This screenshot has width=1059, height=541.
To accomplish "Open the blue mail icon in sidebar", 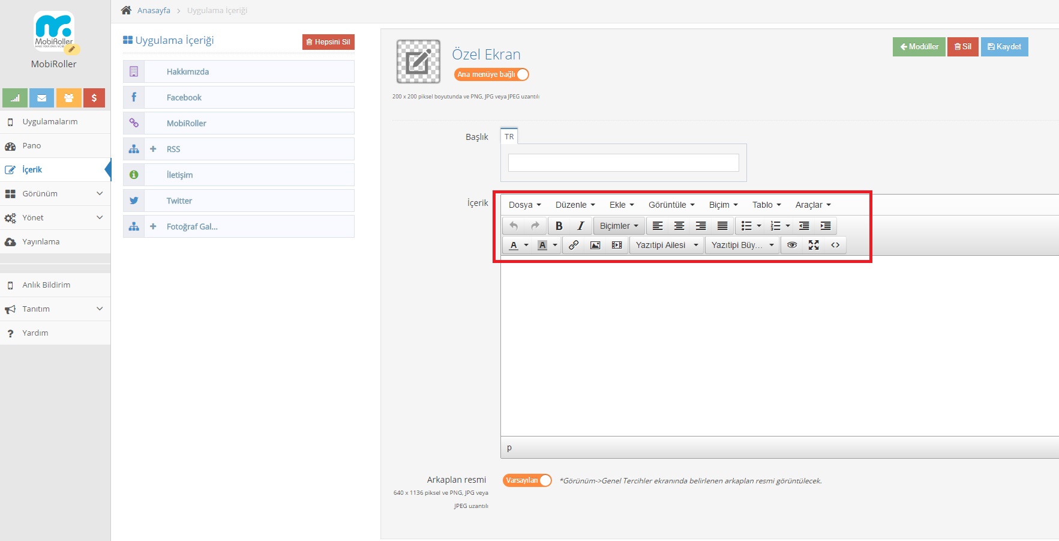I will [x=42, y=98].
